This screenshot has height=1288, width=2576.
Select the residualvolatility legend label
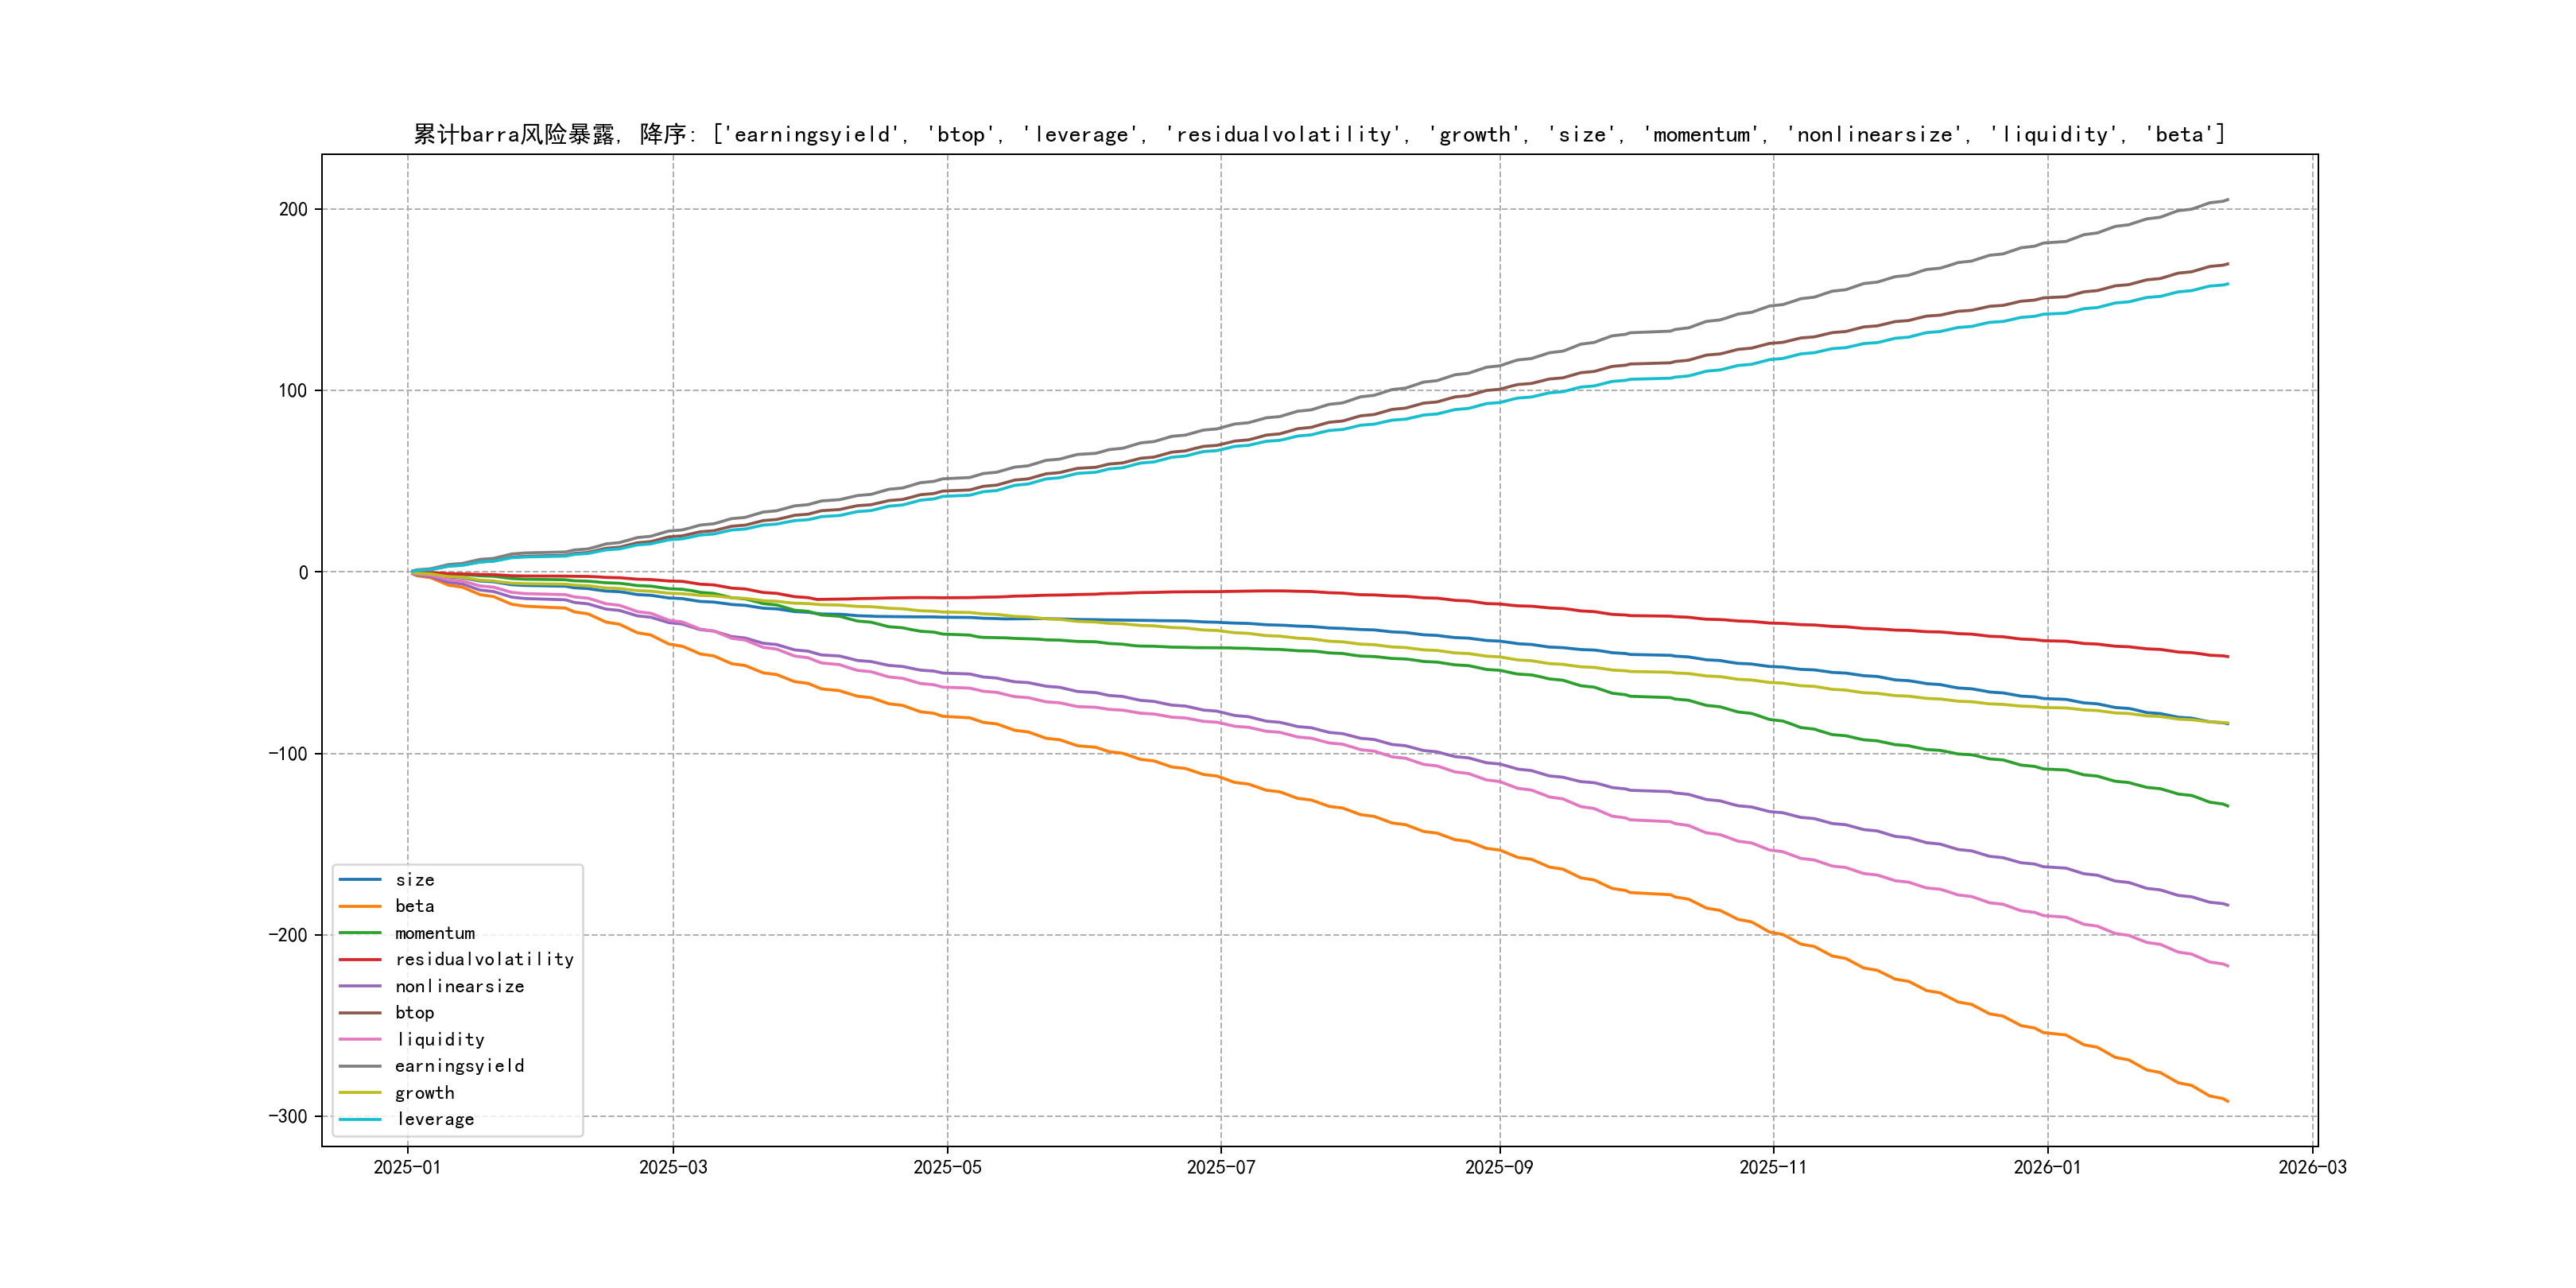point(484,959)
